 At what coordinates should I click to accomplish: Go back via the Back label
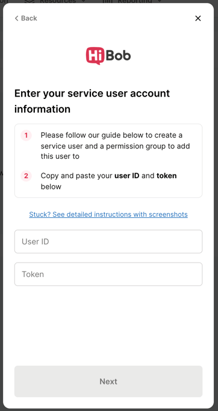coord(29,18)
